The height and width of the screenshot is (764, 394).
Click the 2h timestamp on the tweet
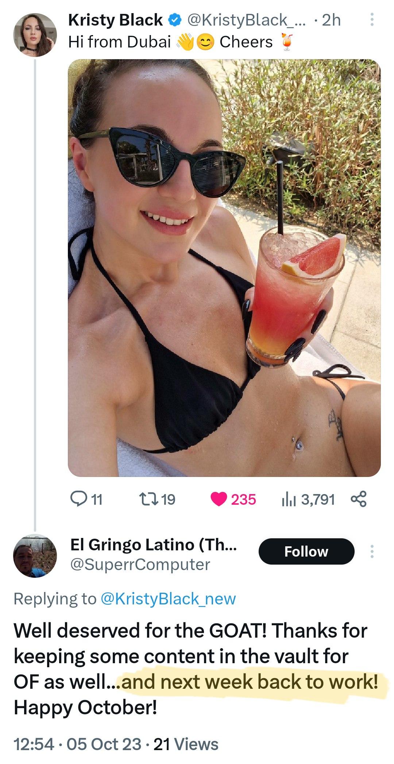click(331, 20)
